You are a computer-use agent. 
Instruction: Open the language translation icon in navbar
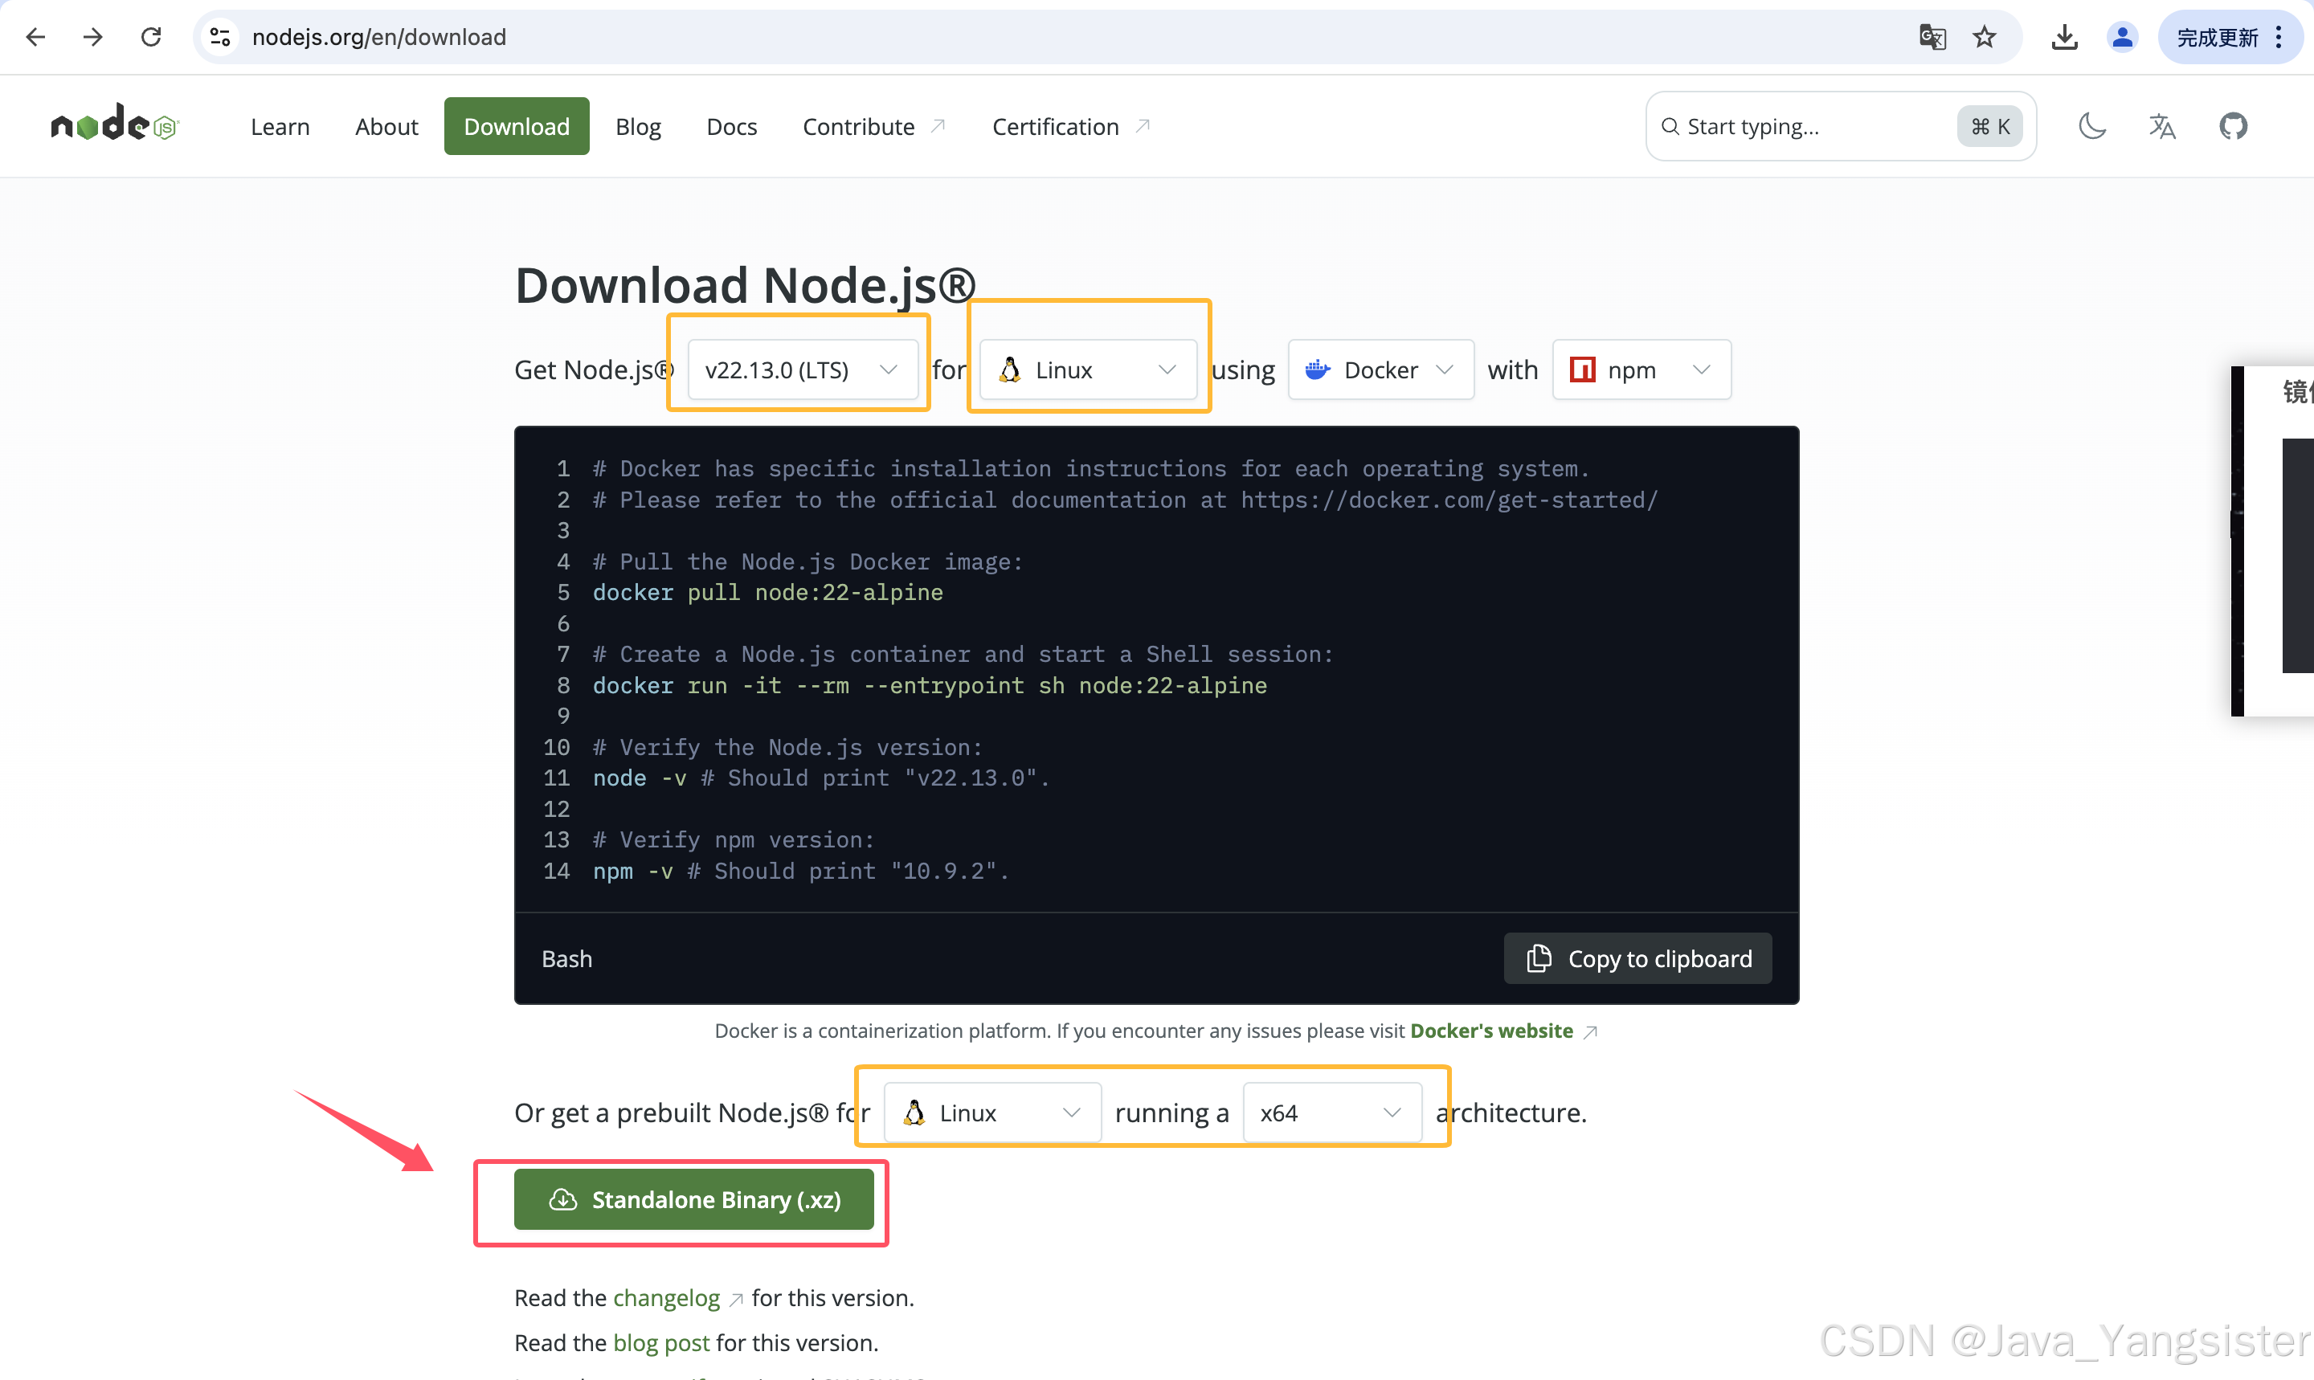(x=2162, y=125)
